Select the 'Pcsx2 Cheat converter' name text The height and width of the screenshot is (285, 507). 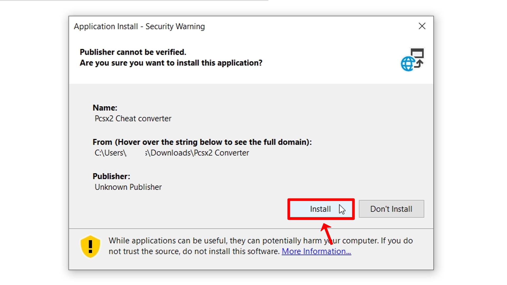[x=133, y=118]
